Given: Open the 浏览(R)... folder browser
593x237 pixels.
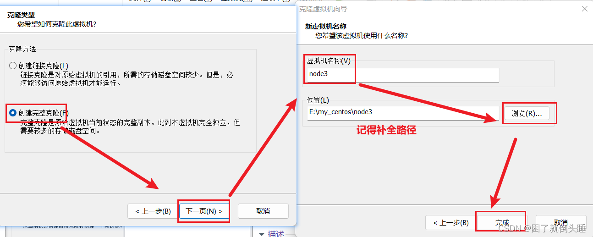Looking at the screenshot, I should coord(527,114).
